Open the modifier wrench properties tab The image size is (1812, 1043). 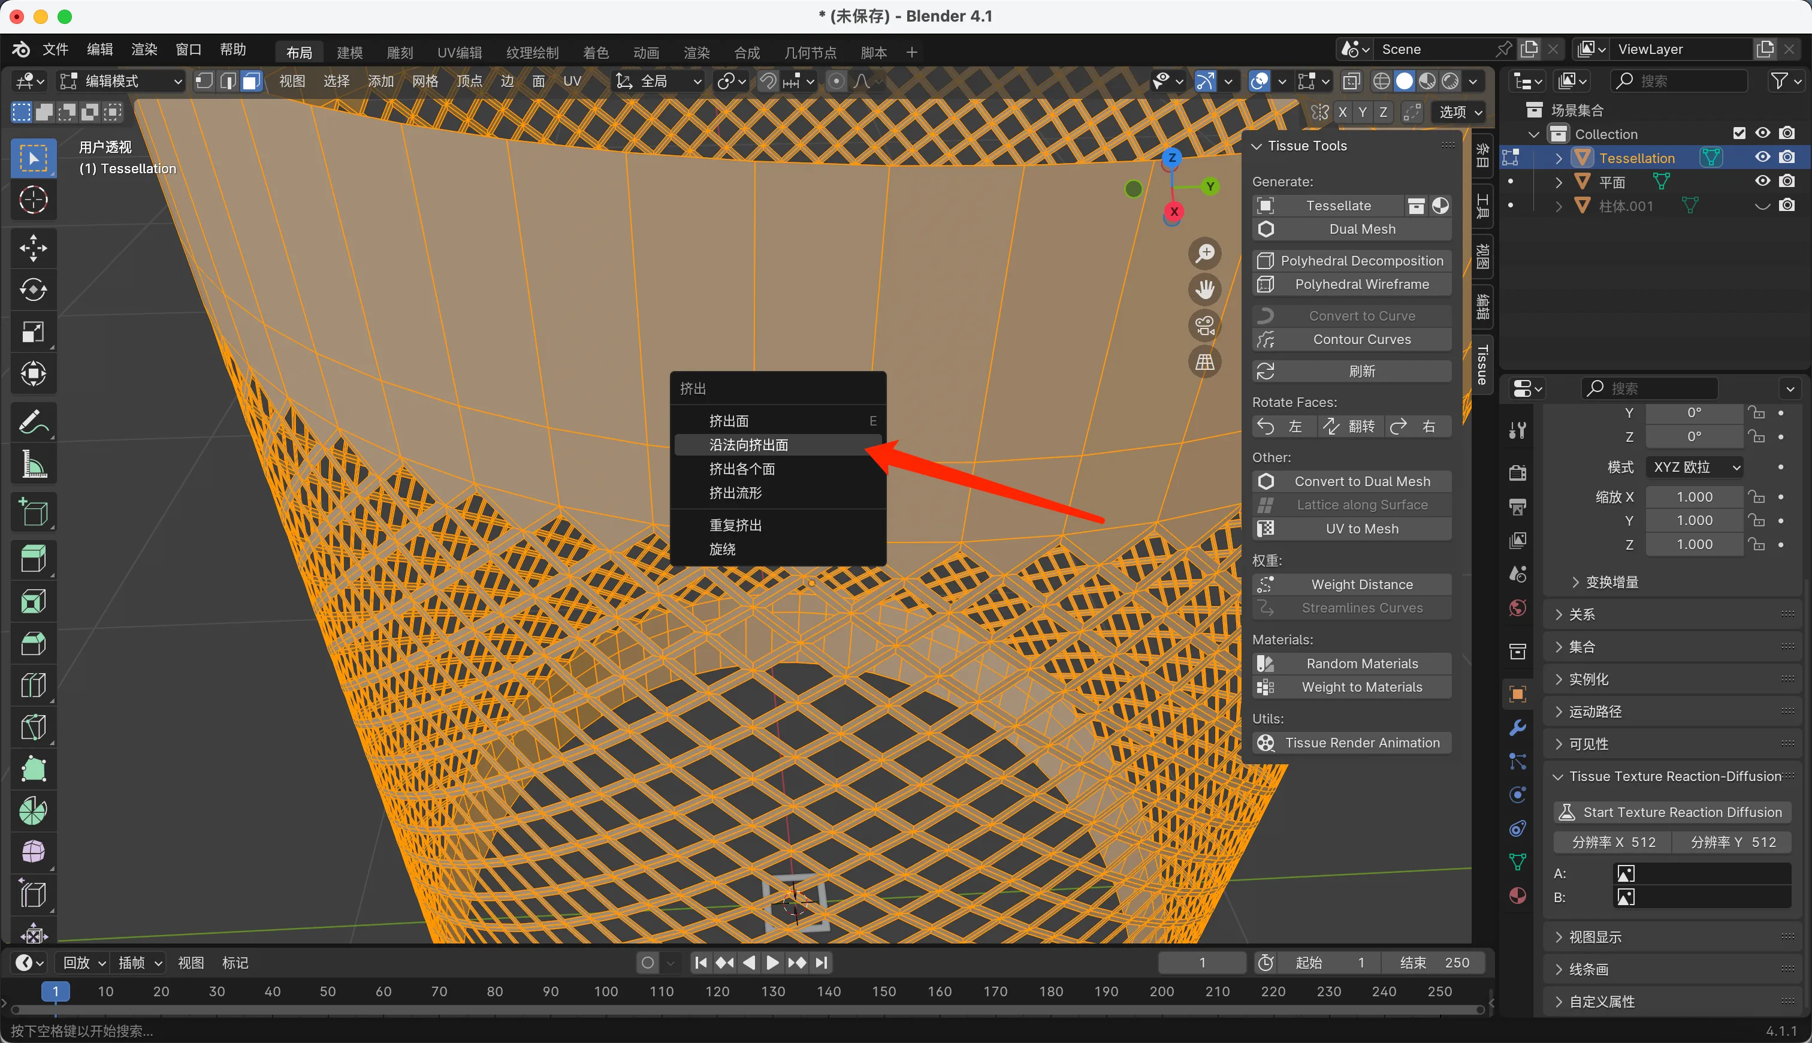1517,728
